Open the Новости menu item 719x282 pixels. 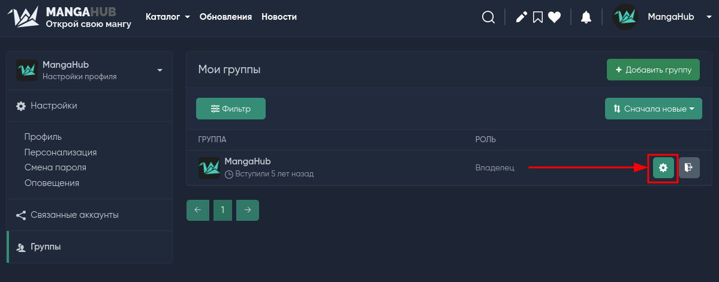[279, 17]
